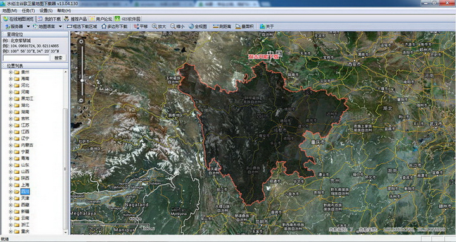
Task: Open the 服务器 server dropdown arrow
Action: click(28, 27)
